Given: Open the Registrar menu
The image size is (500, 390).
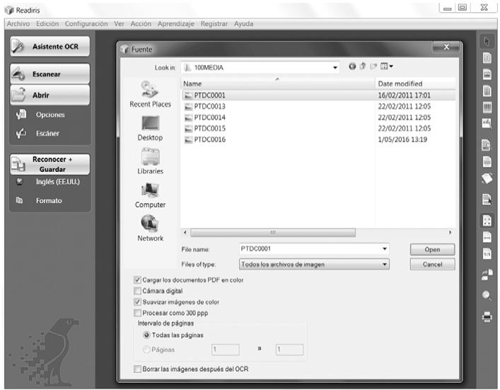Looking at the screenshot, I should tap(214, 24).
